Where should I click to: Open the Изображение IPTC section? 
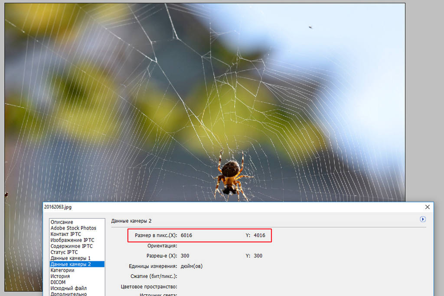(72, 240)
